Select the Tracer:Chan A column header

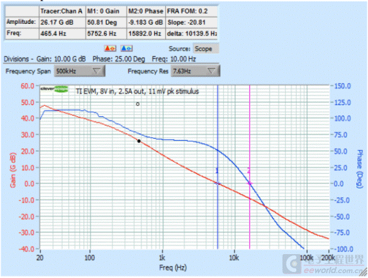(x=60, y=11)
